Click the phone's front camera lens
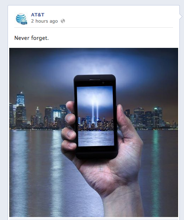This screenshot has width=184, height=220. click(103, 83)
